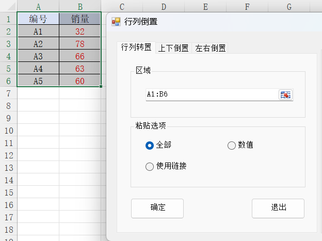Viewport: 322px width, 241px height.
Task: Switch to the 左右倒置 tab
Action: pos(211,48)
